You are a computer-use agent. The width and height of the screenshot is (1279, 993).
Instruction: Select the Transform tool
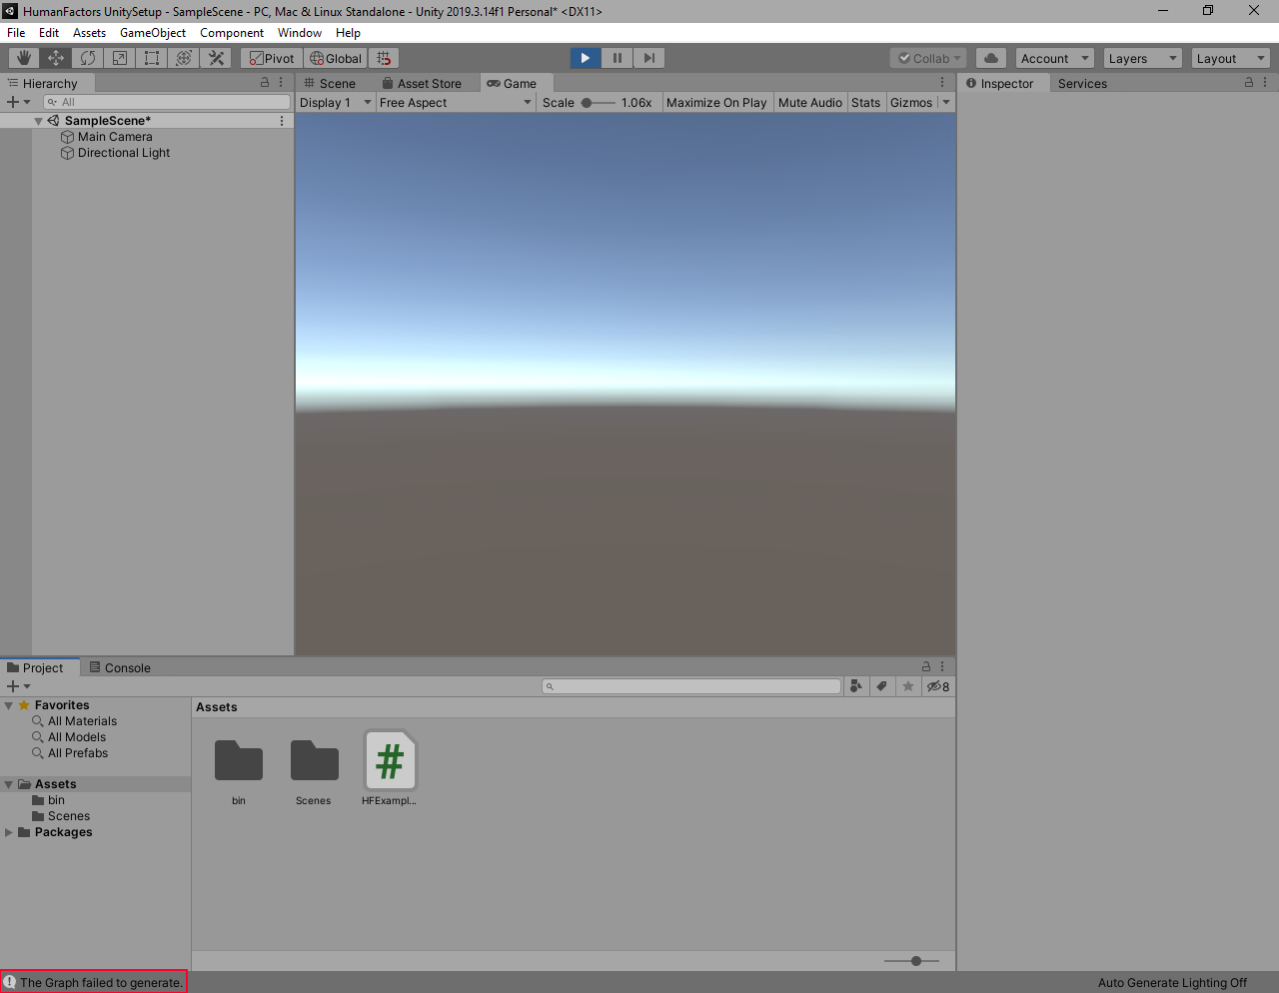click(x=184, y=58)
